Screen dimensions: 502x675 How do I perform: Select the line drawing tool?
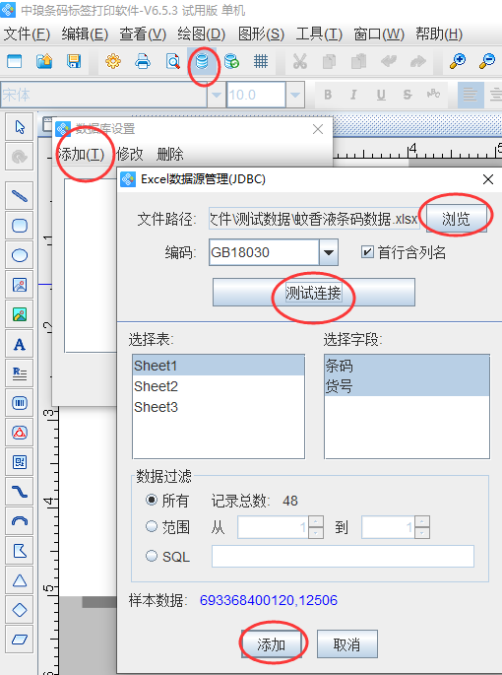pyautogui.click(x=20, y=196)
